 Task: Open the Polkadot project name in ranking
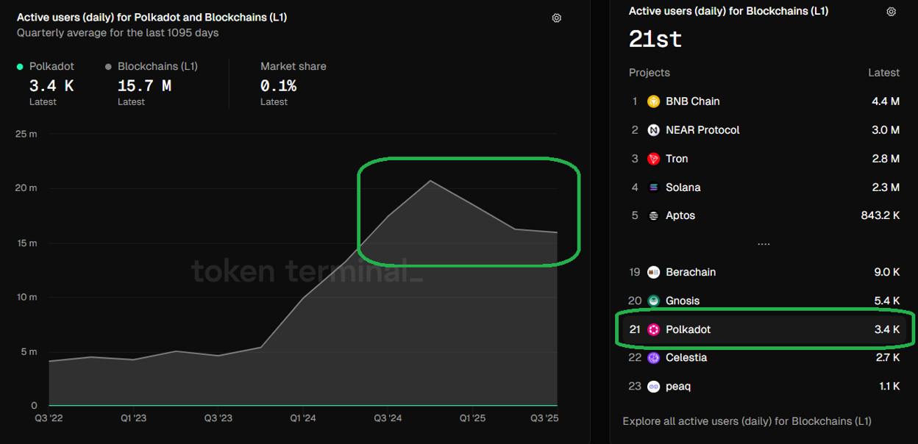coord(688,329)
